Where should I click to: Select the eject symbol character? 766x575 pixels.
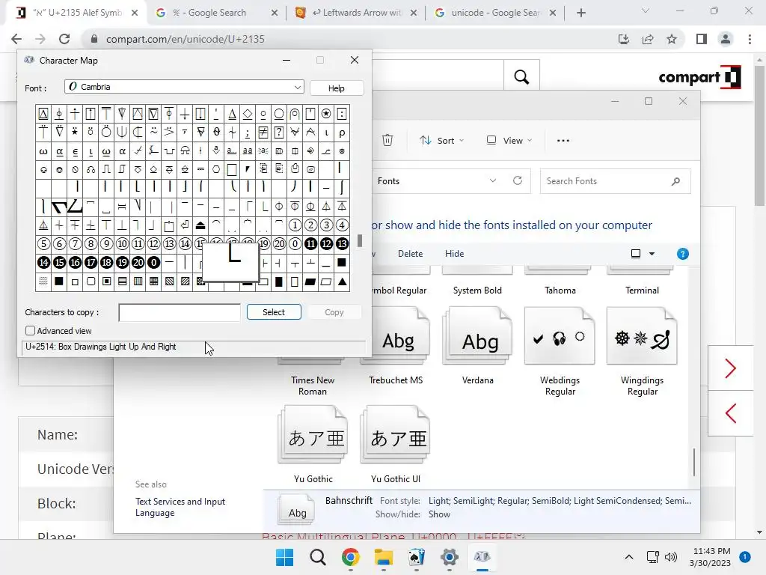(x=200, y=225)
